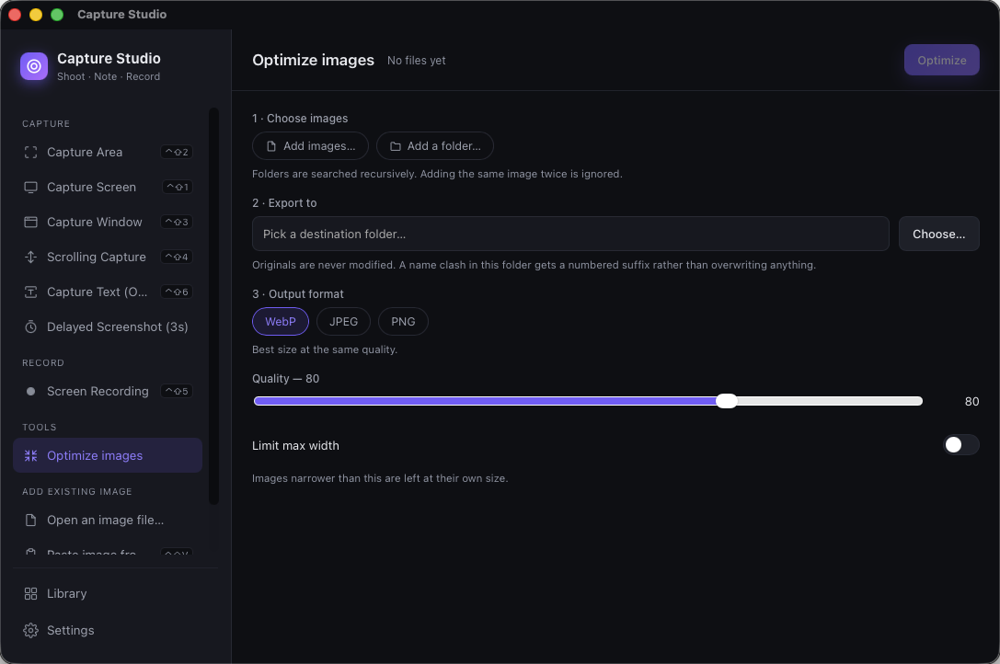Click the Screen Recording dot icon
This screenshot has height=664, width=1000.
30,392
